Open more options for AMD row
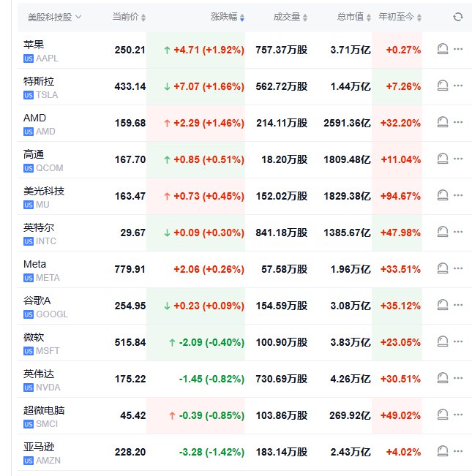Viewport: 472px width, 476px height. coord(459,122)
